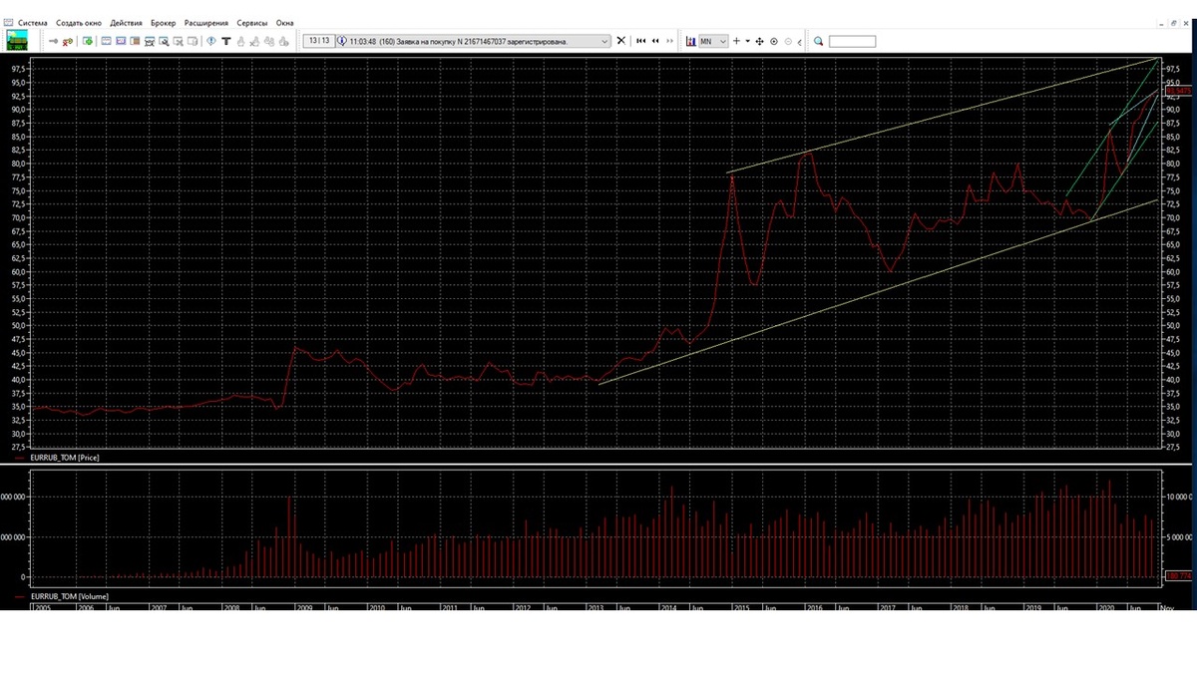Open the MN timeframe dropdown
Screen dimensions: 1197x673
pyautogui.click(x=713, y=41)
